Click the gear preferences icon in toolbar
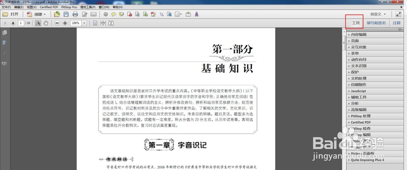The width and height of the screenshot is (407, 170). tap(106, 14)
